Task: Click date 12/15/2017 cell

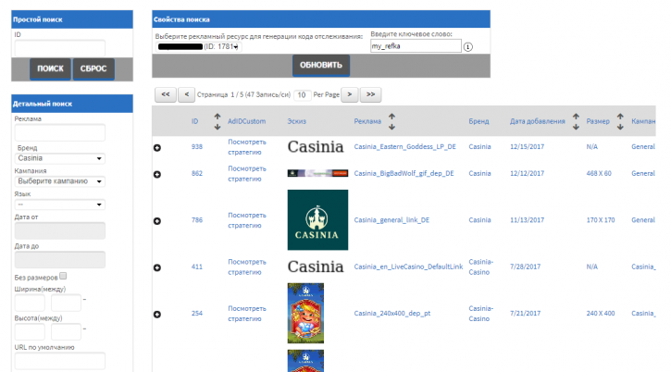Action: pos(527,147)
